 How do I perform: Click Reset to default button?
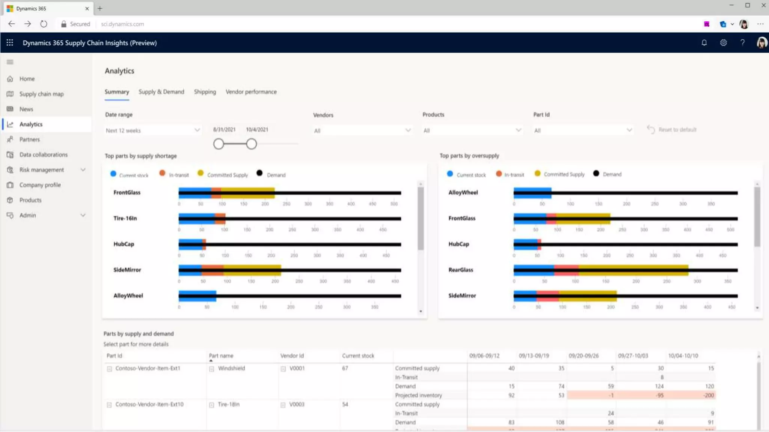[x=672, y=130]
